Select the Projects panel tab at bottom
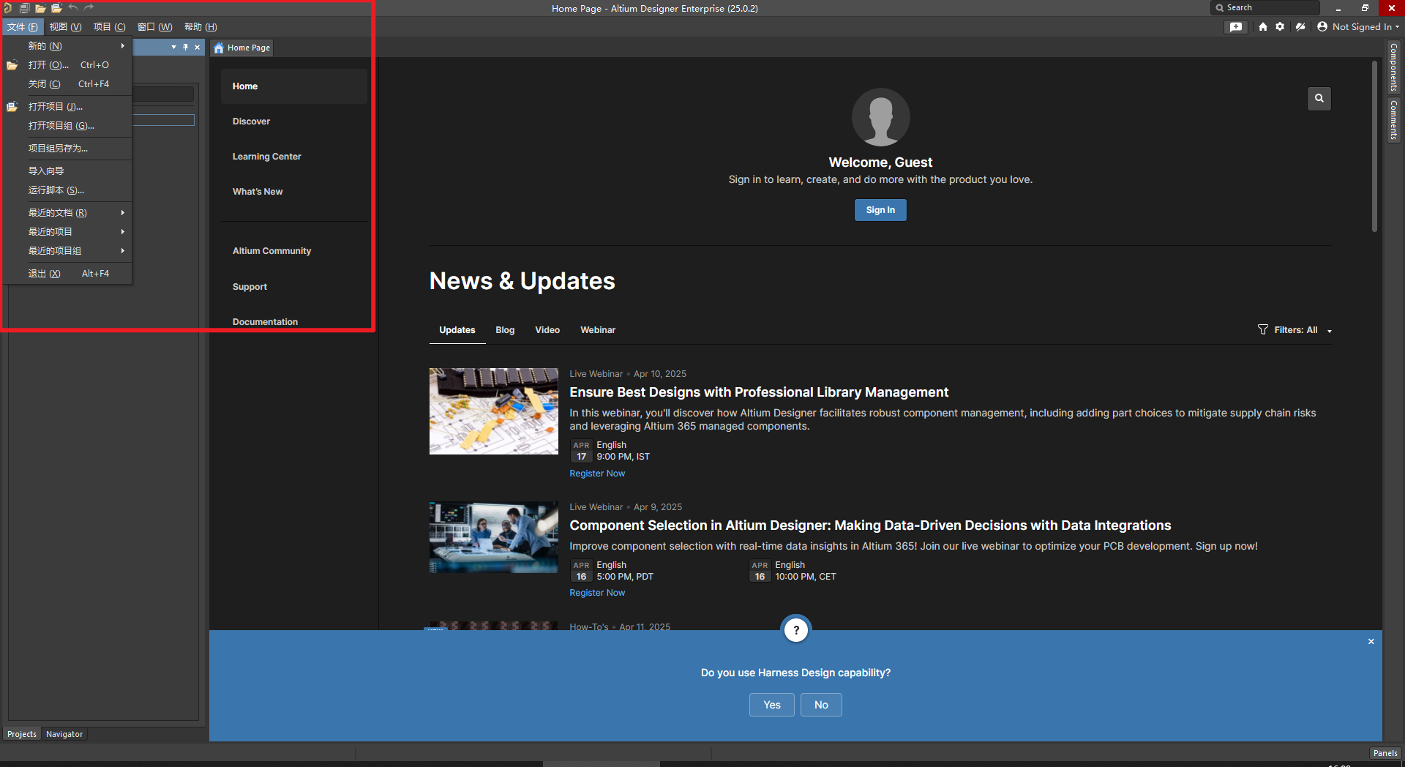This screenshot has height=767, width=1405. click(22, 734)
